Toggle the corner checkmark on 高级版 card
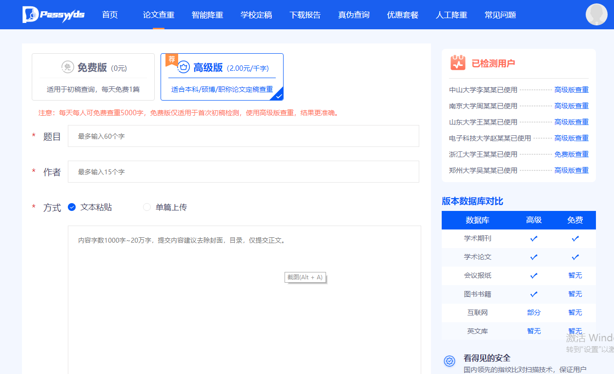The width and height of the screenshot is (614, 374). 279,96
